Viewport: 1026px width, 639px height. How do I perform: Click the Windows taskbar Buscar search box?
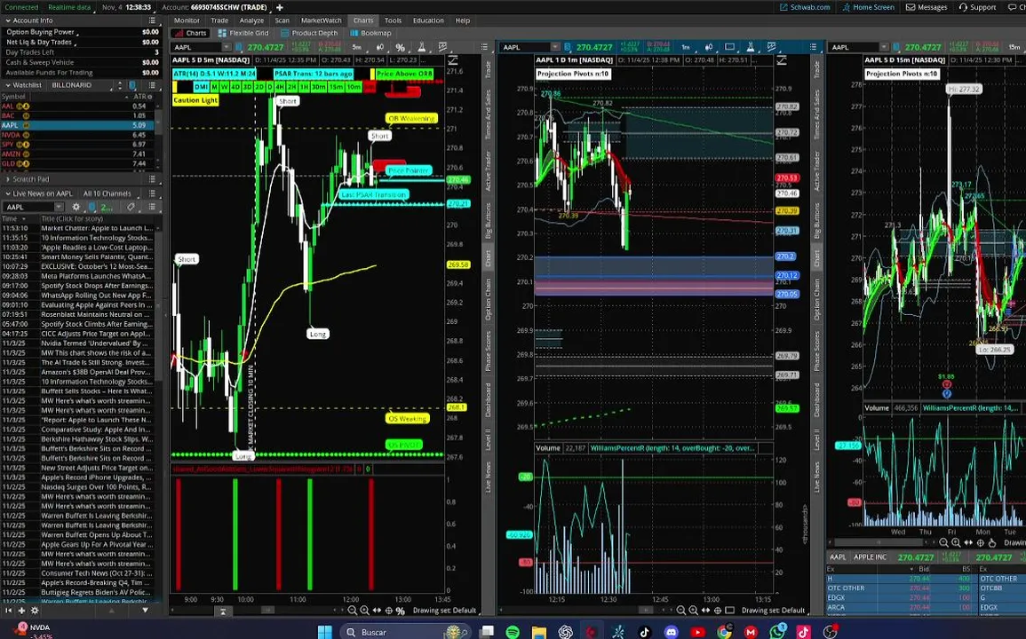(406, 632)
